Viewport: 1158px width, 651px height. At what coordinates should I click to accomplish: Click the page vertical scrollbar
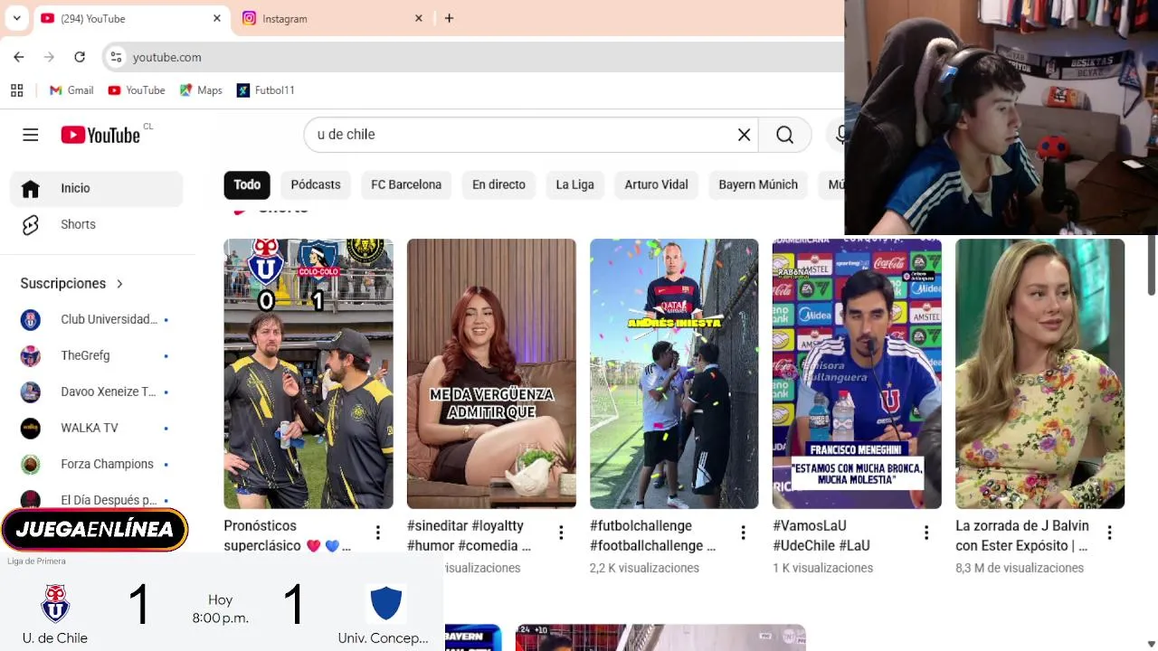click(1151, 265)
